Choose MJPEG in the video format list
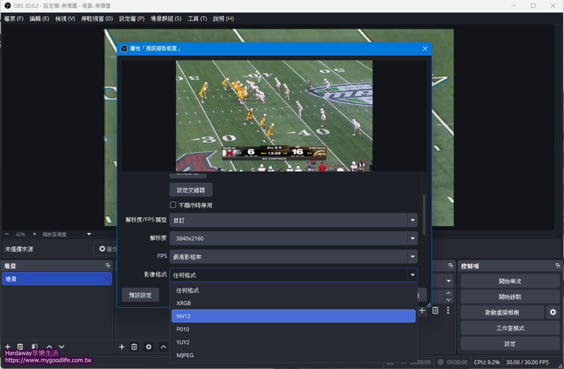Screen dimensions: 564x369 pos(293,355)
